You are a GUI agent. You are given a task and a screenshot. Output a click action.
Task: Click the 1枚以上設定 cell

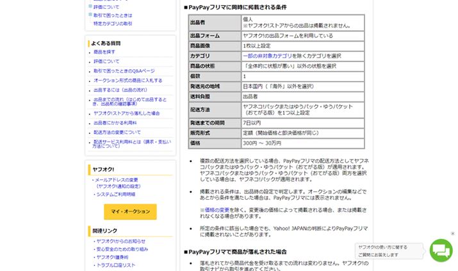pyautogui.click(x=303, y=46)
